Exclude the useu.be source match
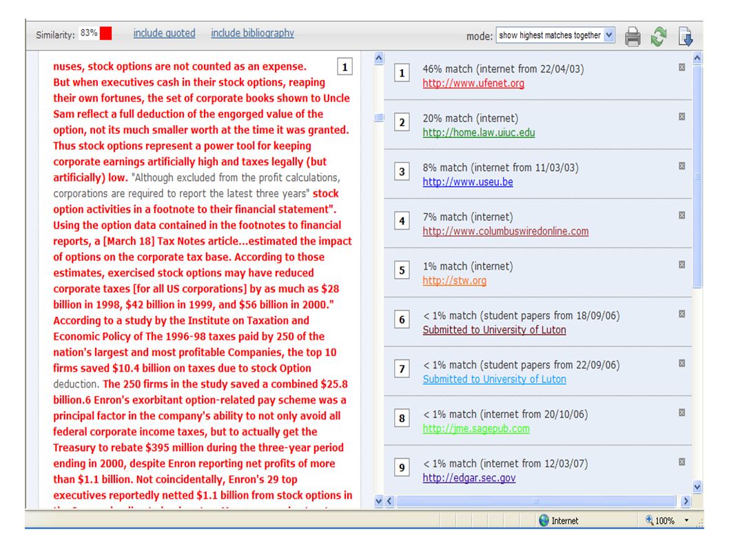This screenshot has width=729, height=547. [681, 166]
